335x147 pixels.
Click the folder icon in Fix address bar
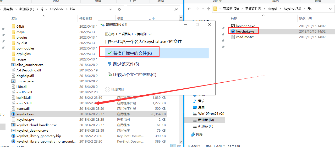215,9
